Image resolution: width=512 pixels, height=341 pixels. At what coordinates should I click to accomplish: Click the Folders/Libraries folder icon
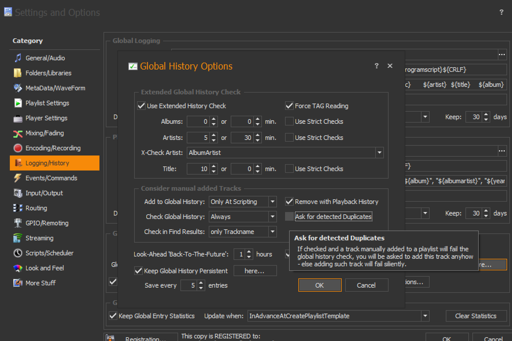click(18, 73)
